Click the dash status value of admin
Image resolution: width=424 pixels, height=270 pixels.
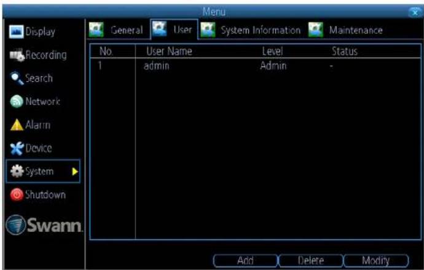tap(331, 66)
